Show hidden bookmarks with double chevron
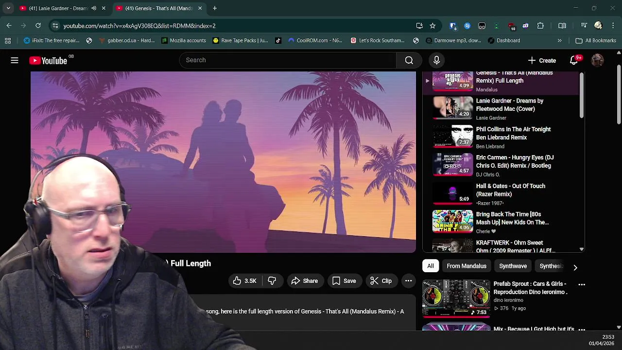Image resolution: width=622 pixels, height=350 pixels. click(x=559, y=41)
